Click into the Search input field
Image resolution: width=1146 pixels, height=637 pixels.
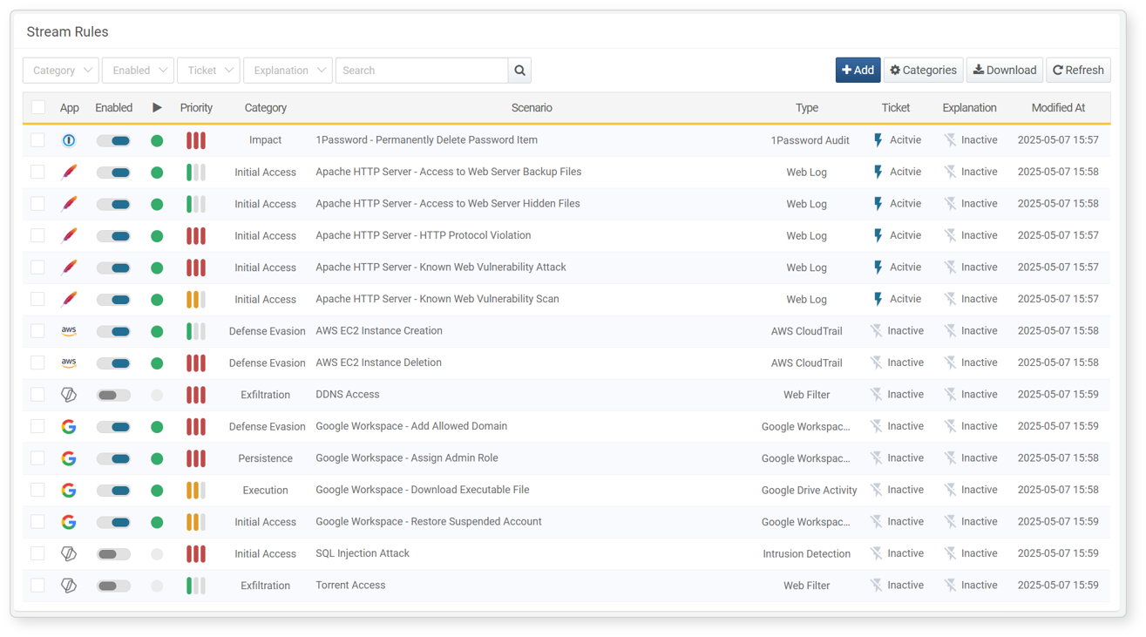[x=422, y=71]
